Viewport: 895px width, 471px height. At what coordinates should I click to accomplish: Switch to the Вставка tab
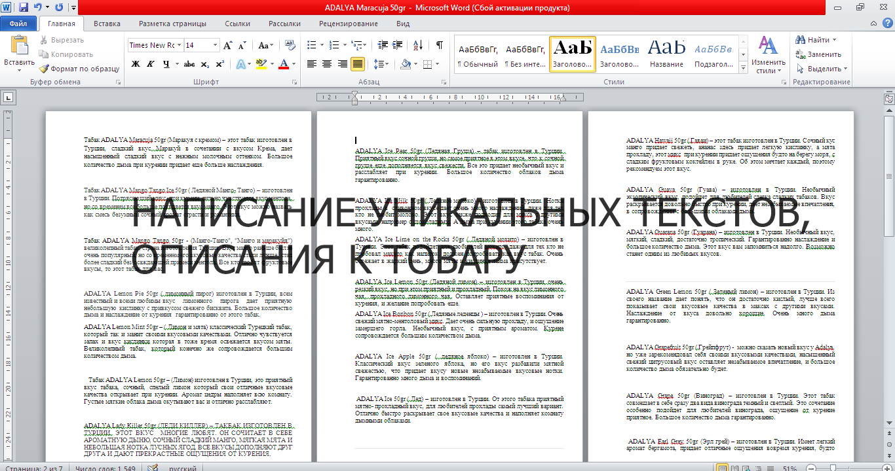click(x=107, y=24)
